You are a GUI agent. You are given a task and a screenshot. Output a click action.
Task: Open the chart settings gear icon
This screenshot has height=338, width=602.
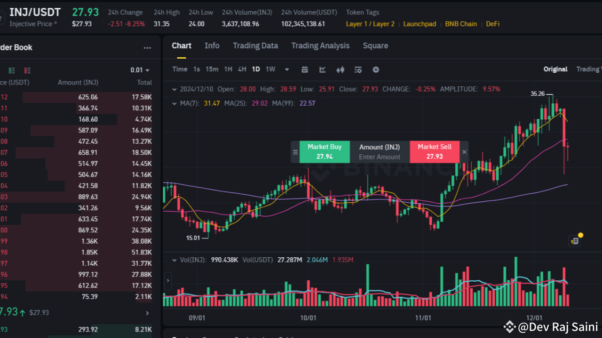[x=376, y=69]
